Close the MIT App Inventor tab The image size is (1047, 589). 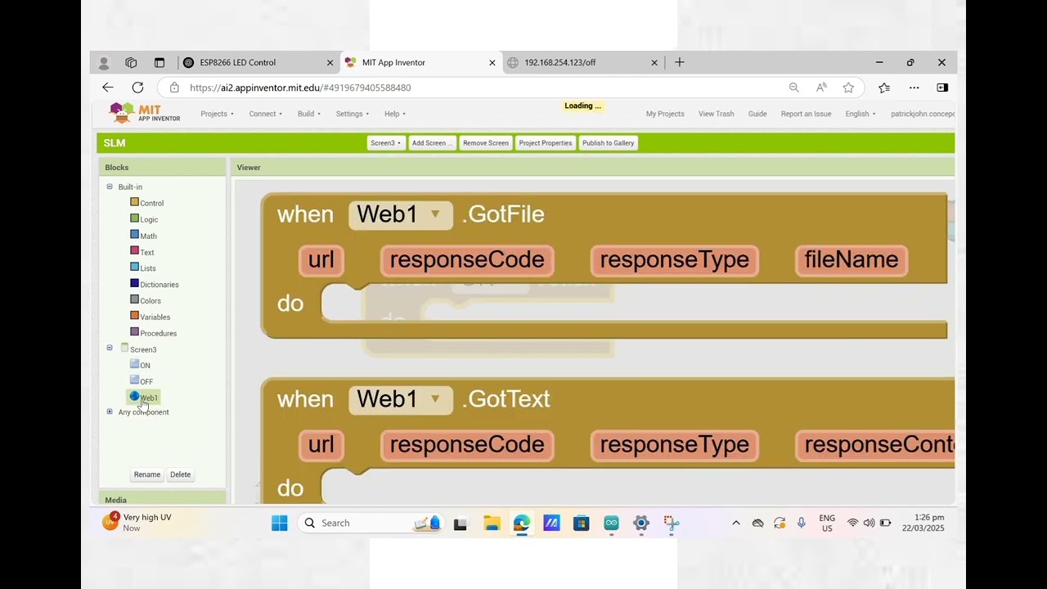pos(492,62)
